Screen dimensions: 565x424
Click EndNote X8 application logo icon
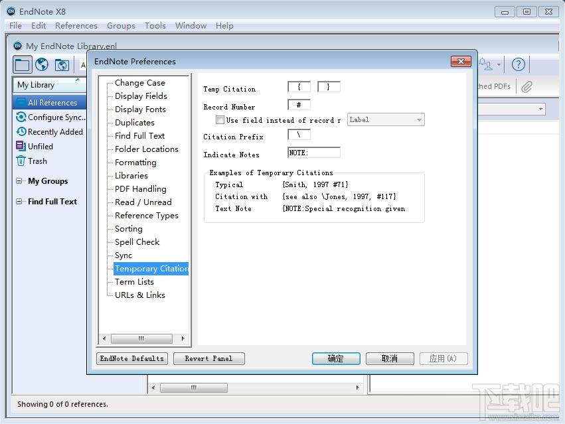pyautogui.click(x=11, y=11)
